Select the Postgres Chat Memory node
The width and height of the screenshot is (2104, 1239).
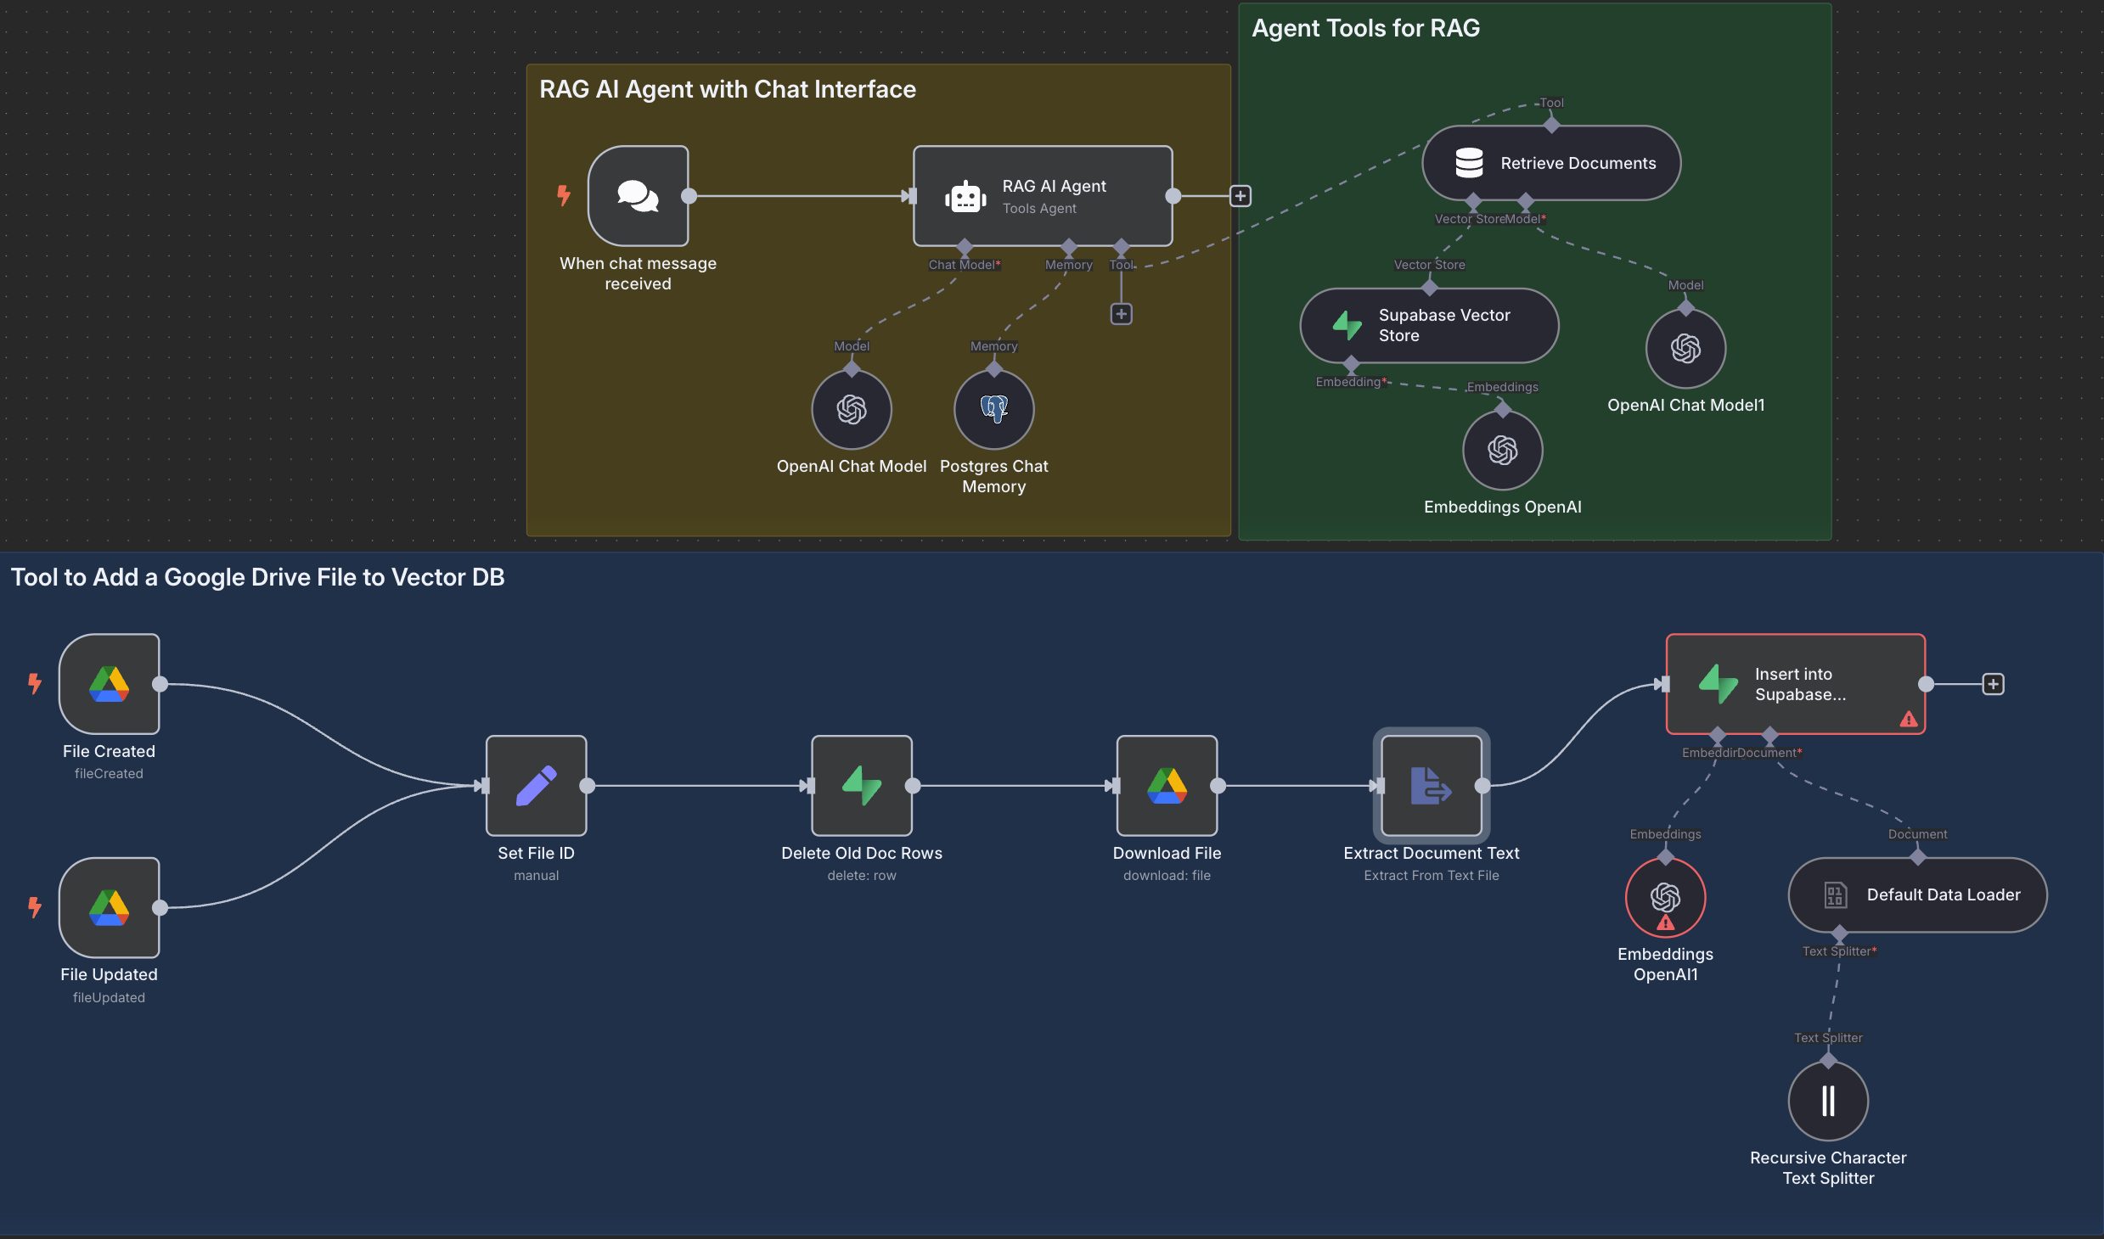(993, 409)
